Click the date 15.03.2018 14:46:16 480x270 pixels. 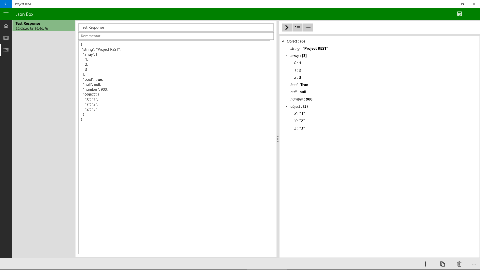click(32, 28)
